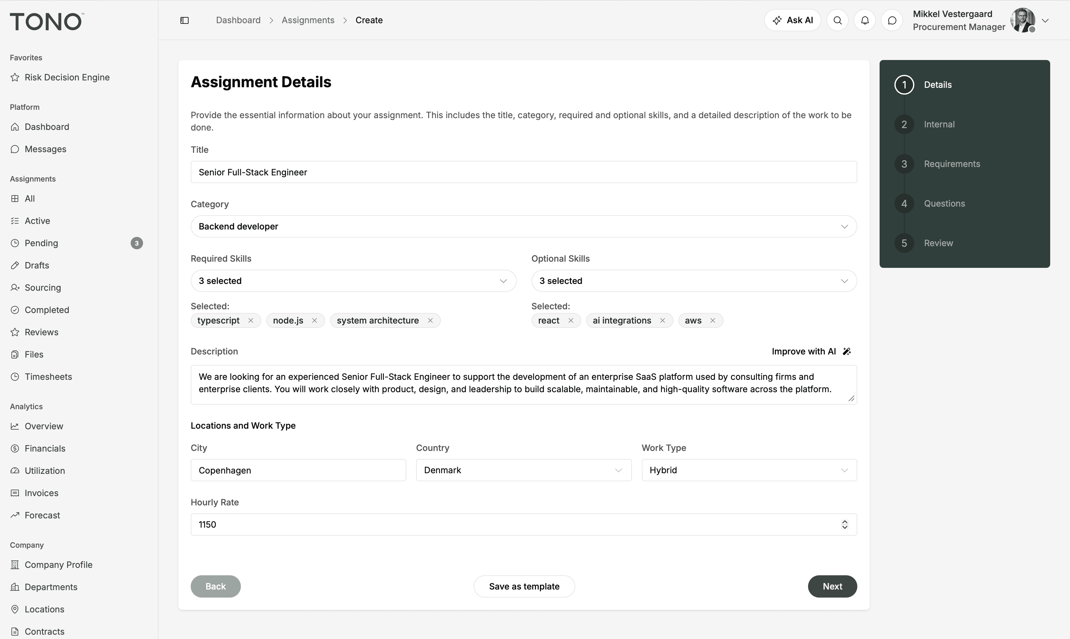This screenshot has height=639, width=1070.
Task: Open the Category dropdown
Action: (524, 226)
